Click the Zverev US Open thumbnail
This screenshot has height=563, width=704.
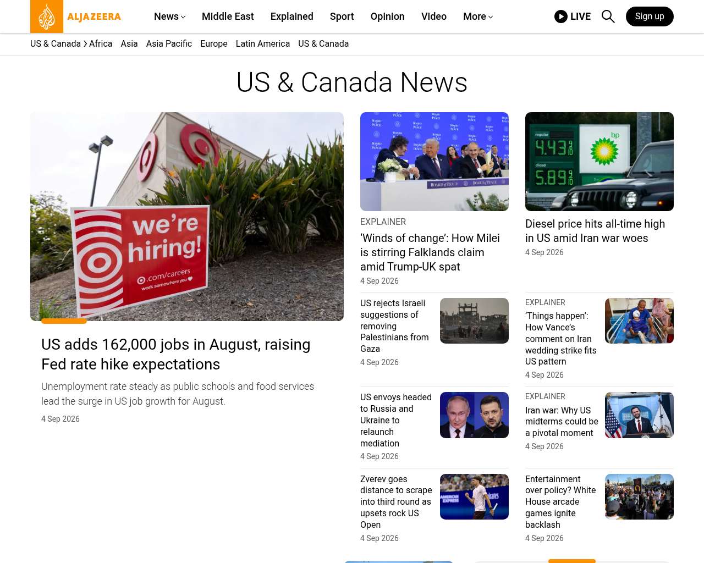[x=474, y=496]
